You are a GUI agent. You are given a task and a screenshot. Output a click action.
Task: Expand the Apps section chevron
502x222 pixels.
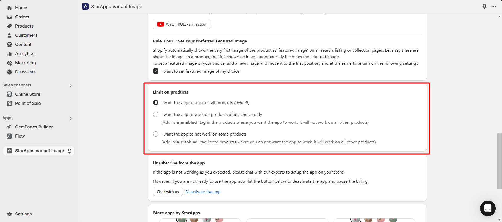(x=71, y=118)
